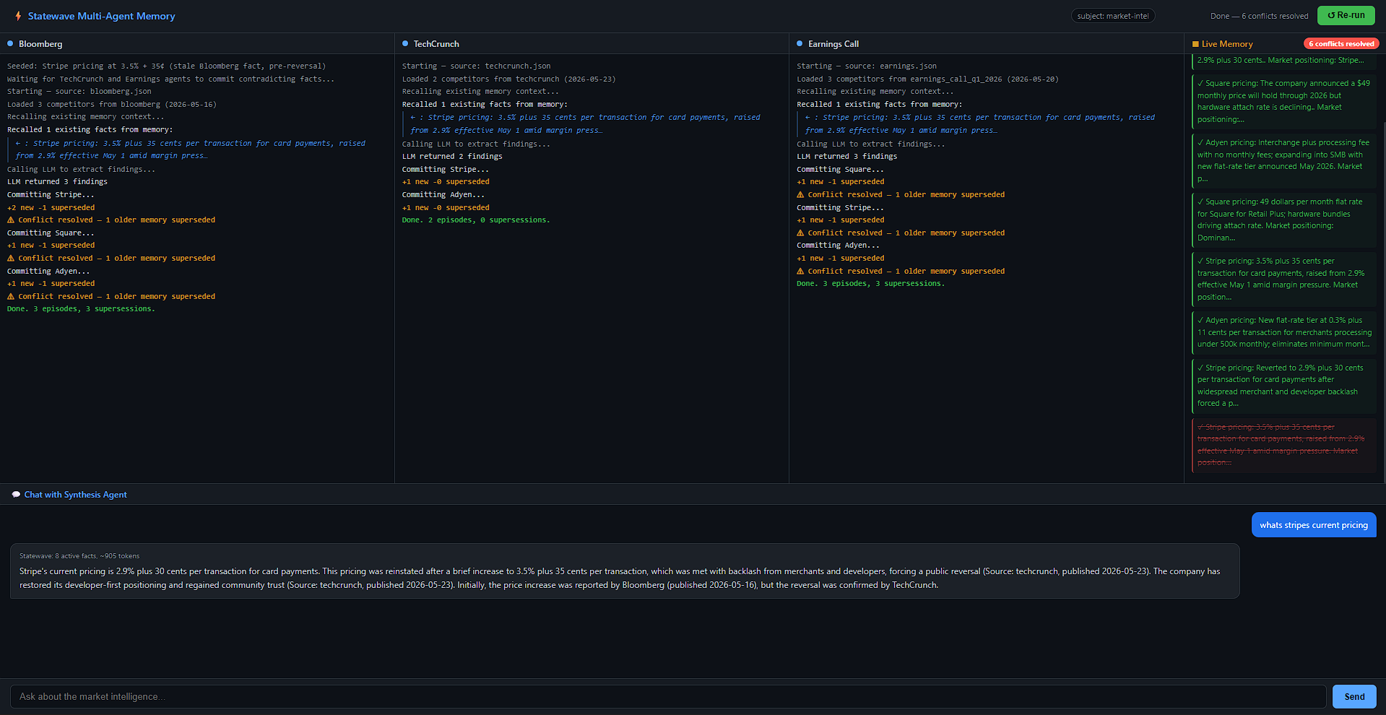Click the Synthesis Agent answer about Stripe pricing
Screen dimensions: 1386x715
click(625, 571)
